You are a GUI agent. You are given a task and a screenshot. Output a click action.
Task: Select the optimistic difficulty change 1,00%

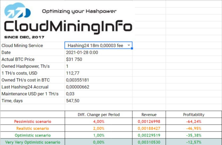[99, 135]
